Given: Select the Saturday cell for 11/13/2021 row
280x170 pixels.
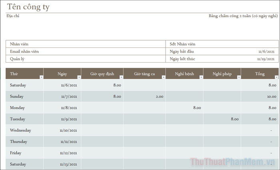Looking at the screenshot, I should [x=24, y=164].
